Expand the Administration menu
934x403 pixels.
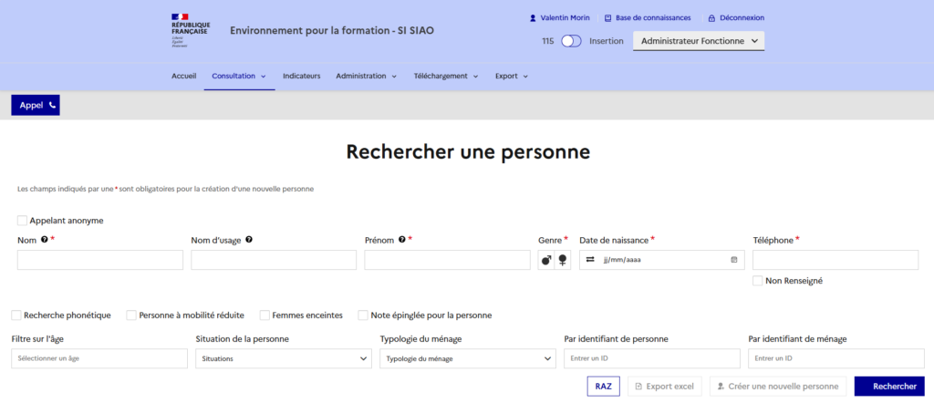point(367,77)
